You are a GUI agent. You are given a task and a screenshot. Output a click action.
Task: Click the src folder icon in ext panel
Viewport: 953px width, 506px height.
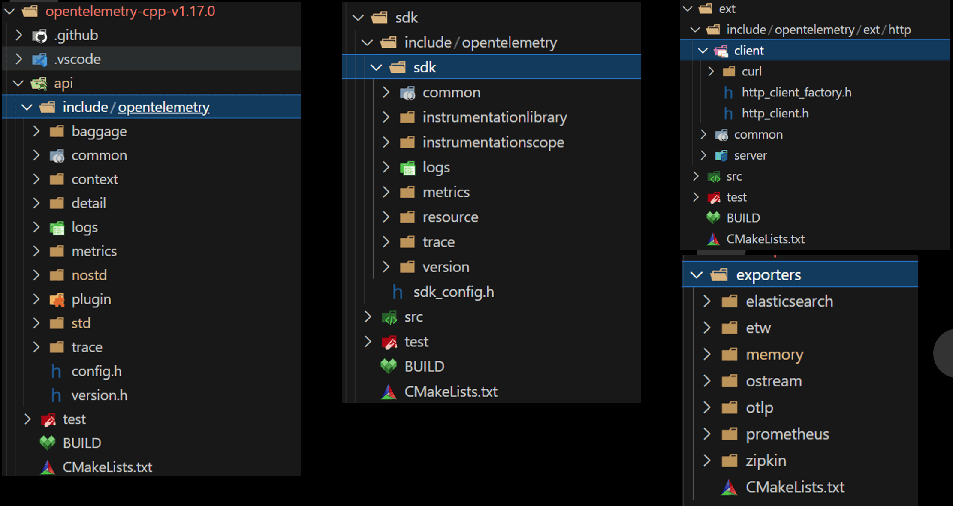(x=714, y=177)
